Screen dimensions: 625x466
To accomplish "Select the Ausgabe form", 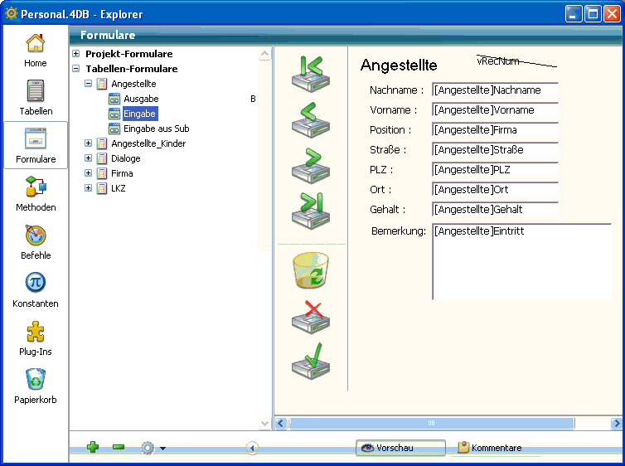I will (x=141, y=99).
